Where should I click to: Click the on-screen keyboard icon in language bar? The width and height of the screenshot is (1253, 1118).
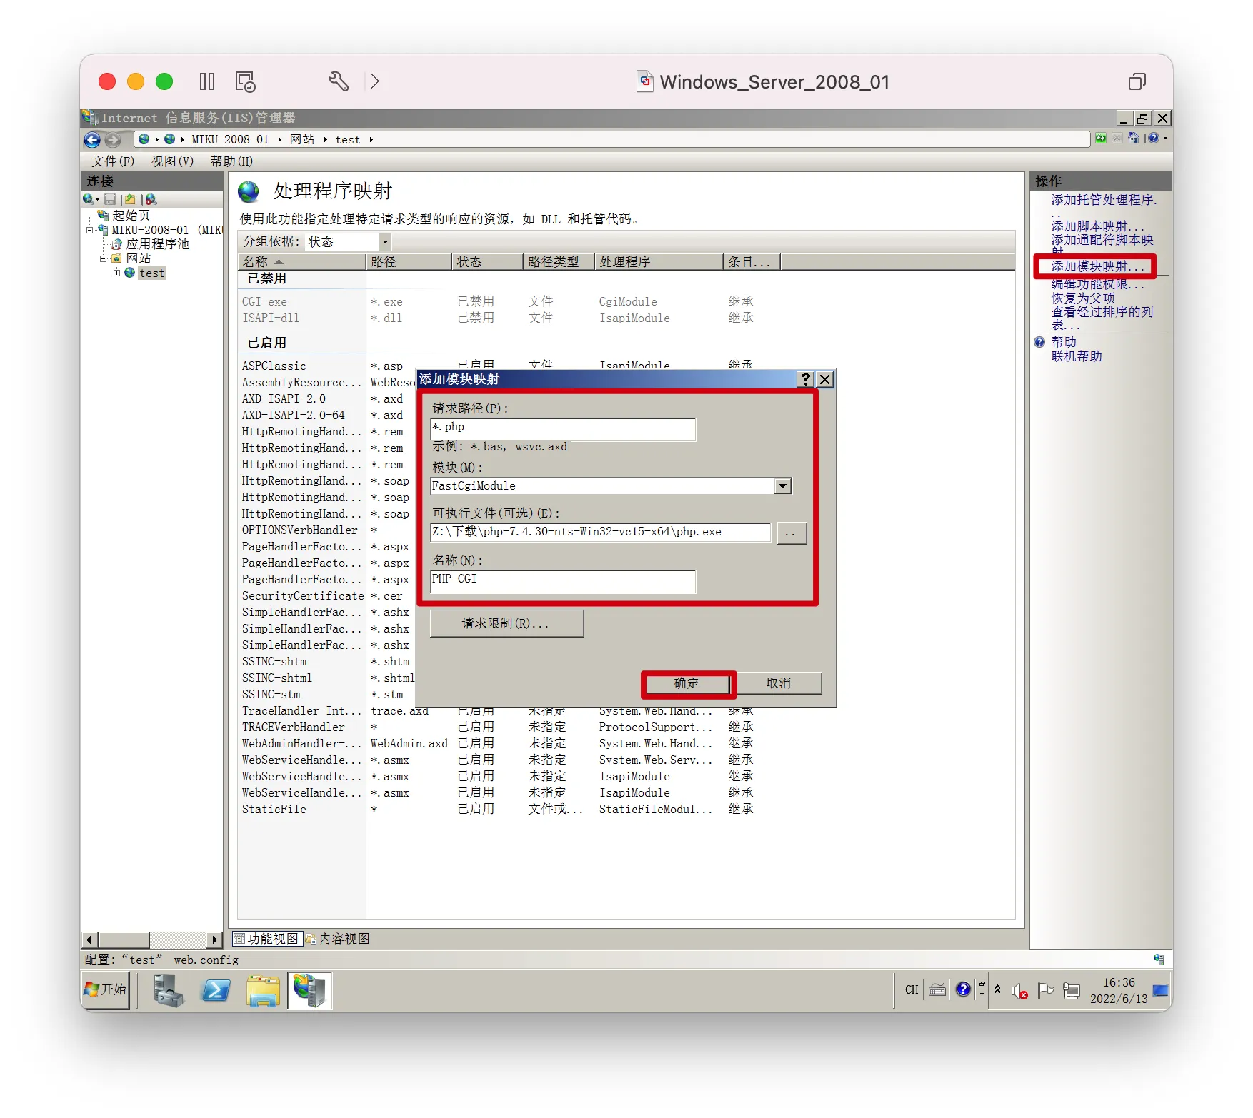pos(937,989)
